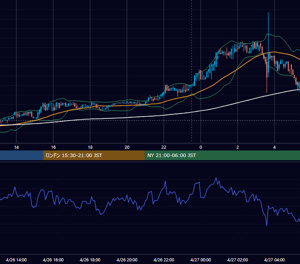Click the "4/26 20:00" label on indicator axis
Image resolution: width=300 pixels, height=264 pixels.
pos(127,260)
